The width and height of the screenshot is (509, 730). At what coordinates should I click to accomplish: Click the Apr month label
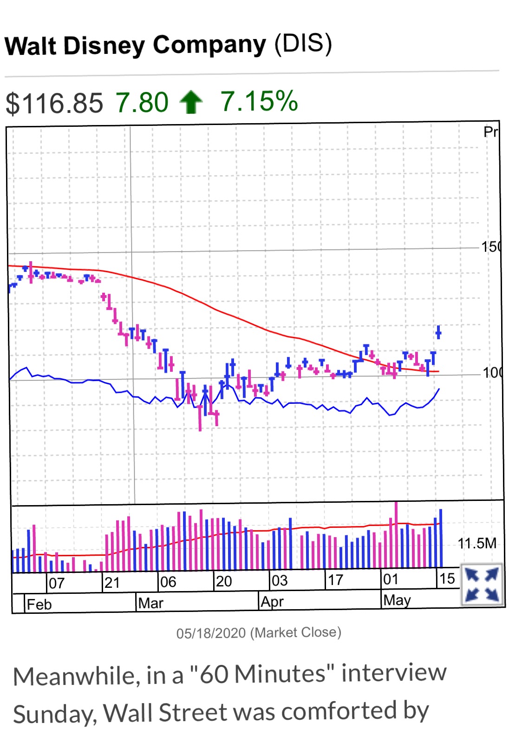(272, 602)
